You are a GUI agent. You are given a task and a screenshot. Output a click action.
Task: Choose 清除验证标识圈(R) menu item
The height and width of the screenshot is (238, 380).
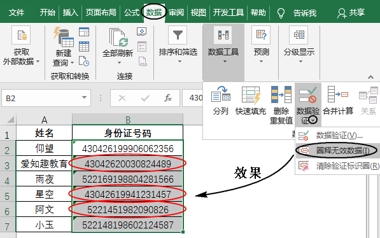click(x=337, y=166)
